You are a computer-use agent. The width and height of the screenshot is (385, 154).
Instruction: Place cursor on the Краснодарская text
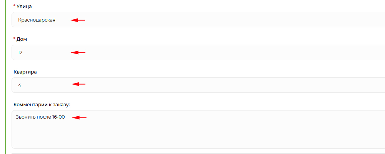[37, 20]
